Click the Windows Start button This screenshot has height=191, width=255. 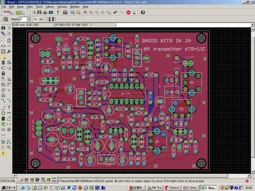click(x=9, y=187)
